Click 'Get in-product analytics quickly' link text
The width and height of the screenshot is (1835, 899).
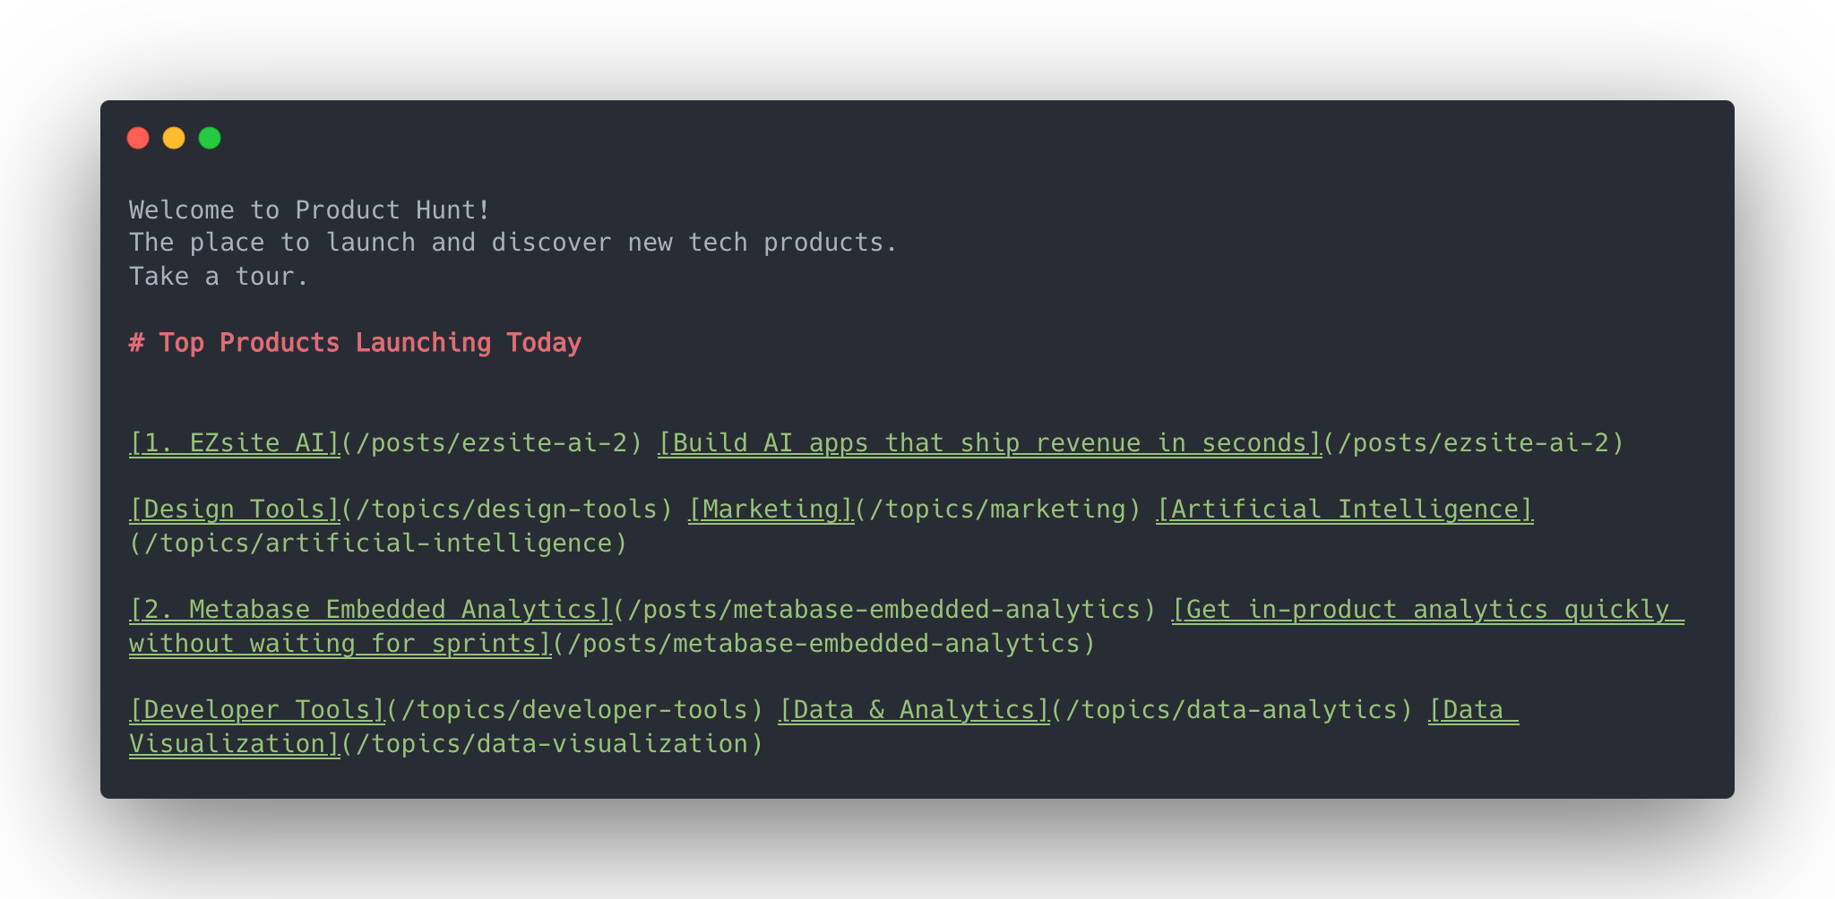(1428, 610)
